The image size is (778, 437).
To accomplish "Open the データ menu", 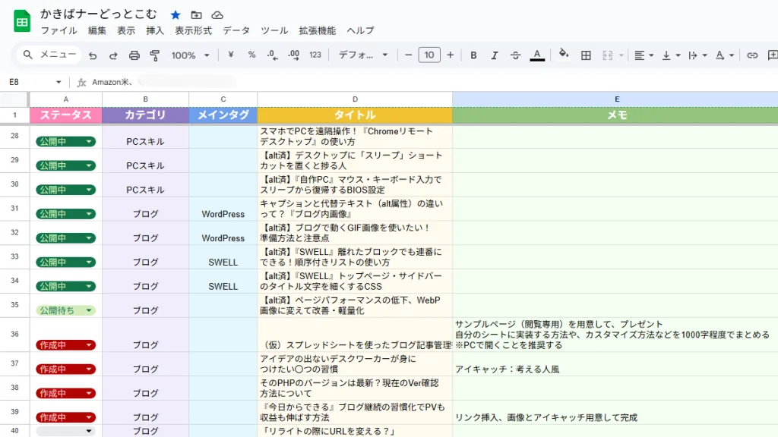I will [236, 30].
